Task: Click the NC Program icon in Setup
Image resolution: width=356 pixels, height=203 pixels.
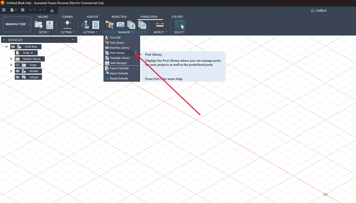Action: [50, 25]
